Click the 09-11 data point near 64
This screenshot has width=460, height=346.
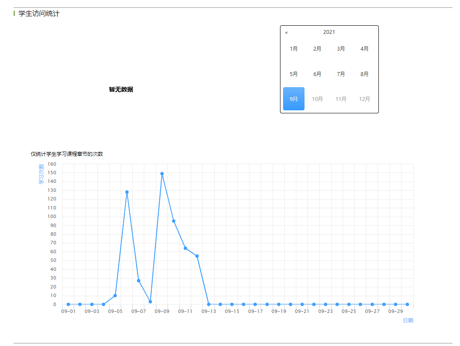coord(186,248)
